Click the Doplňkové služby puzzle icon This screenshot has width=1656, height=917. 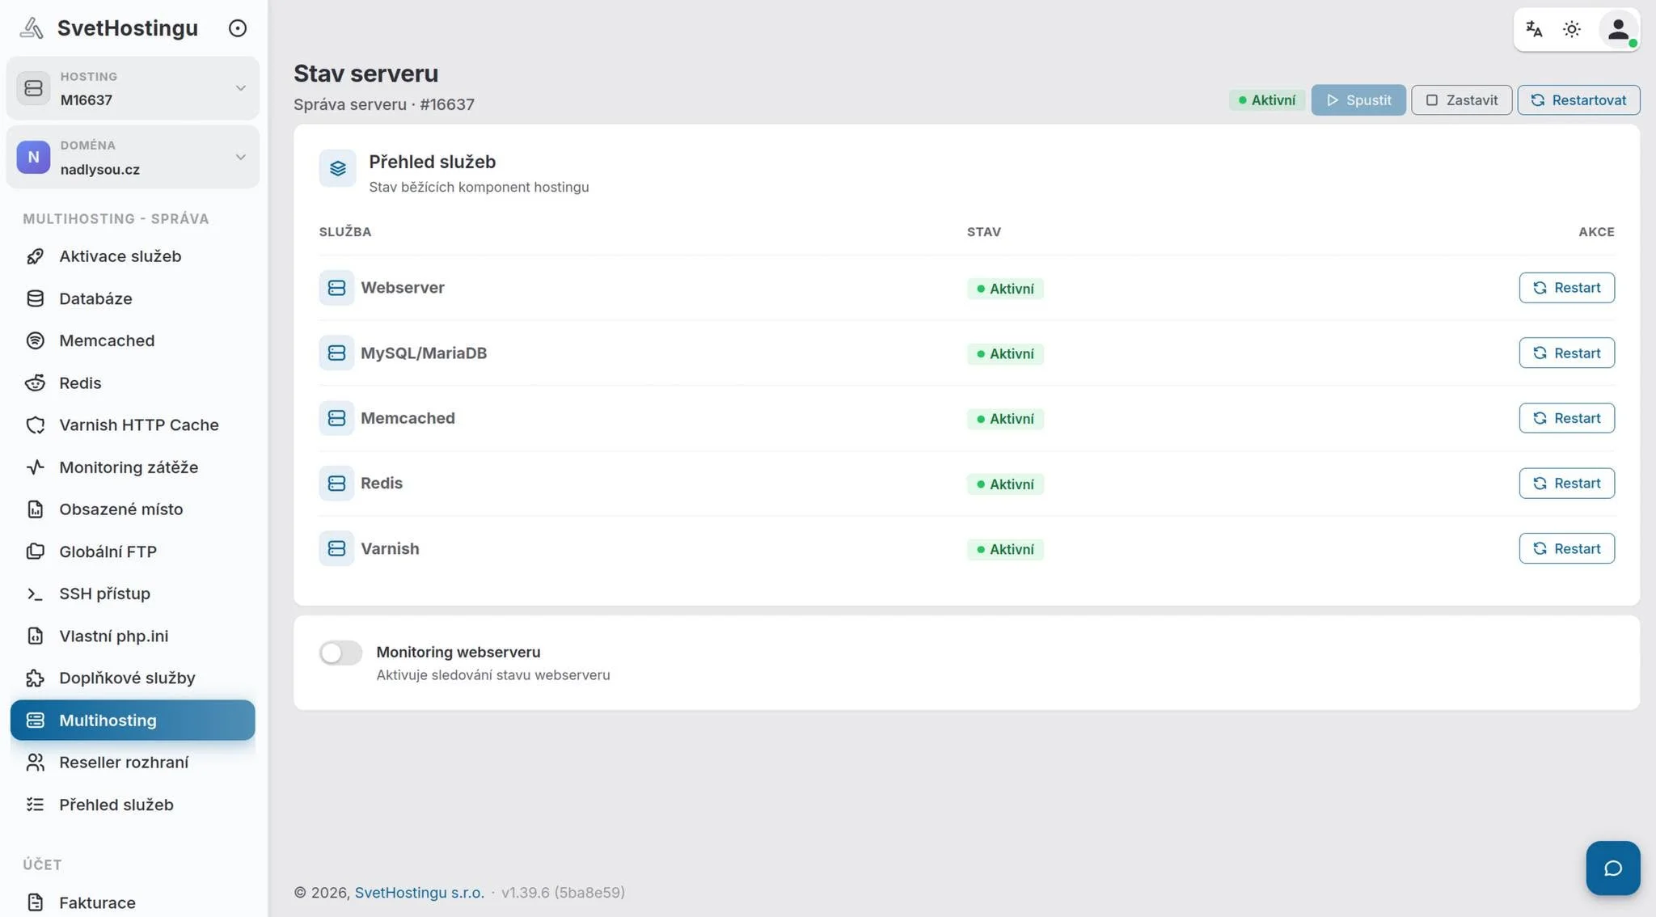[x=35, y=678]
